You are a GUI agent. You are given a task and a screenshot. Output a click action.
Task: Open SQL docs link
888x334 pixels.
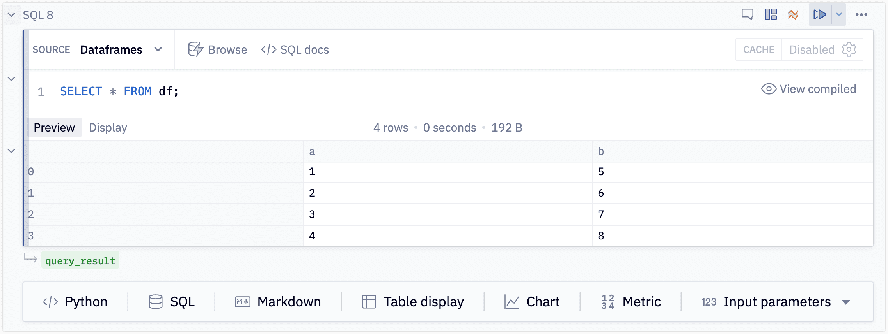pos(295,49)
